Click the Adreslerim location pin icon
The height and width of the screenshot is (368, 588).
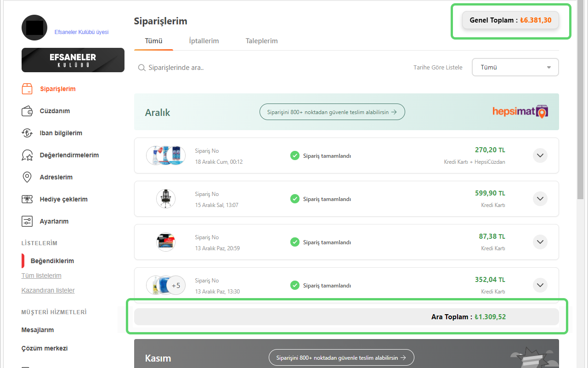tap(27, 177)
